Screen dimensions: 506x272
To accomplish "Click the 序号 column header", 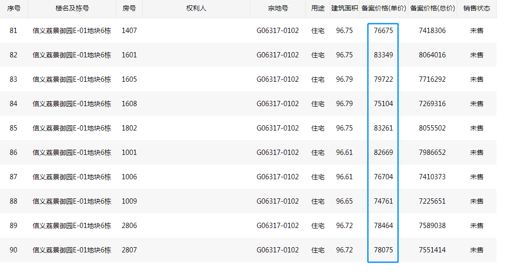I will [x=13, y=9].
